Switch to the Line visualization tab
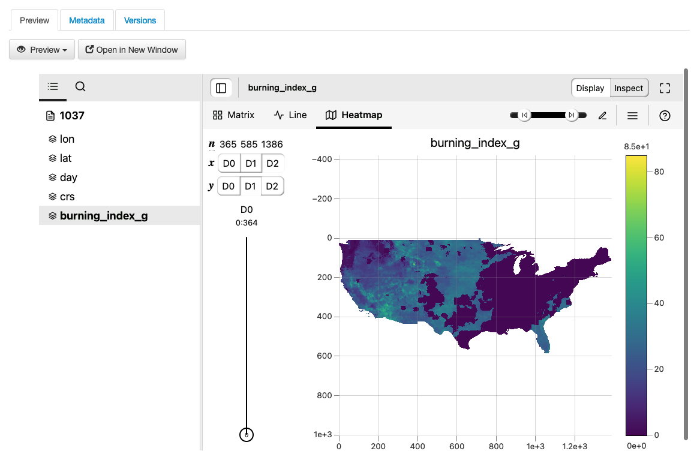This screenshot has width=700, height=457. click(290, 115)
